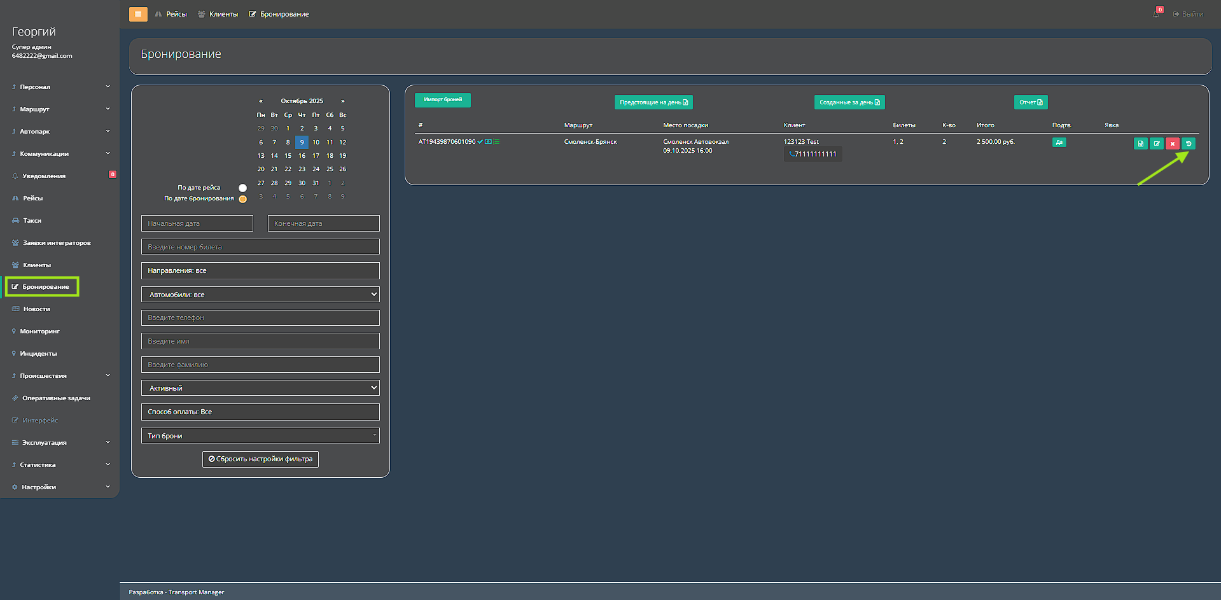Click the green 'Да' confirmation badge
This screenshot has height=600, width=1221.
click(x=1059, y=143)
